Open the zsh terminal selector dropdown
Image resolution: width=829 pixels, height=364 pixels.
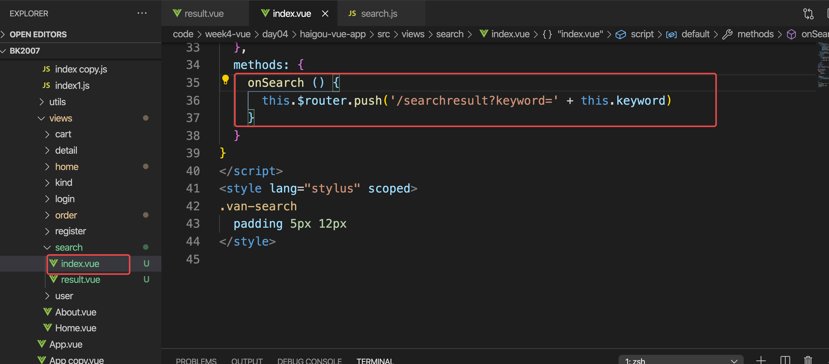(680, 361)
